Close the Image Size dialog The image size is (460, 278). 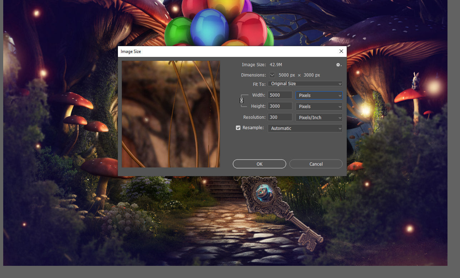tap(341, 52)
